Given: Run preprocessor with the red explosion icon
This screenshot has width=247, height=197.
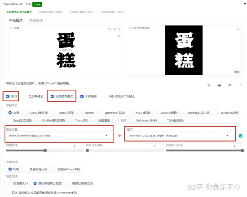Looking at the screenshot, I should 119,135.
